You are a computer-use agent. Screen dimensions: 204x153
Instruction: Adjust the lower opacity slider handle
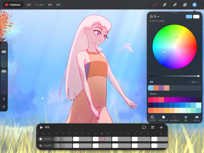(x=4, y=71)
